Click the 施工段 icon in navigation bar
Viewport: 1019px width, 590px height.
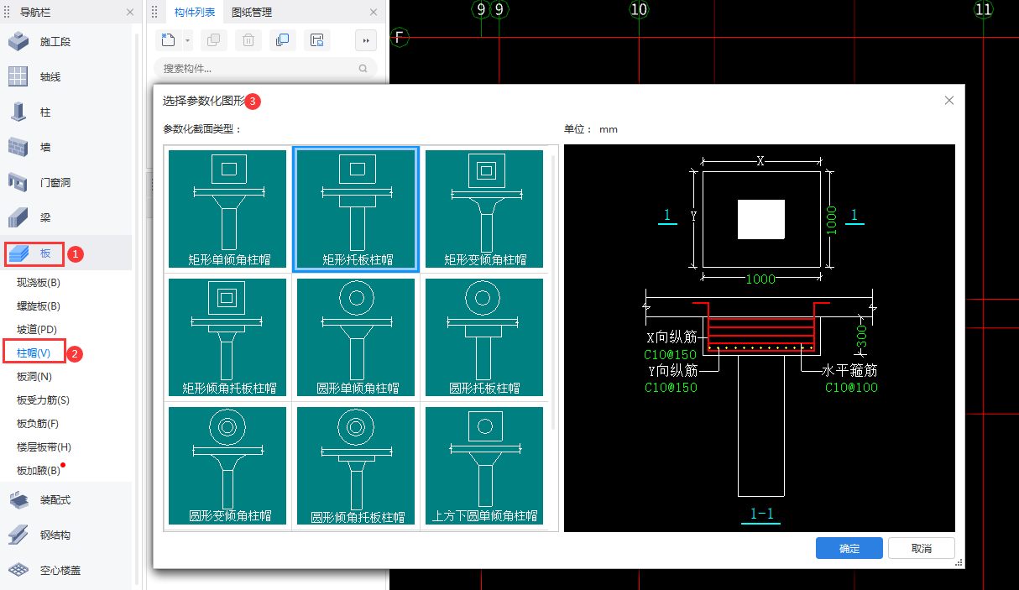coord(18,41)
